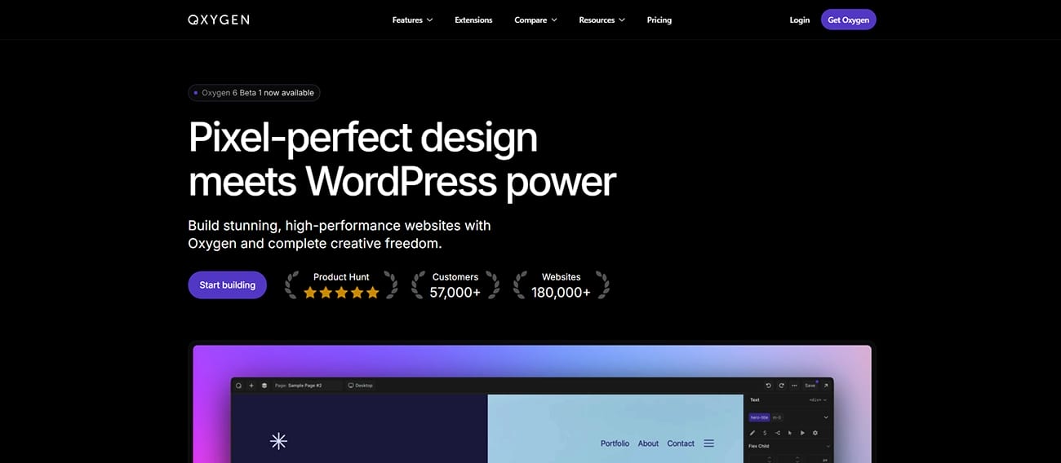Screen dimensions: 1061x463
Task: Click the Contact link in preview canvas
Action: (x=681, y=443)
